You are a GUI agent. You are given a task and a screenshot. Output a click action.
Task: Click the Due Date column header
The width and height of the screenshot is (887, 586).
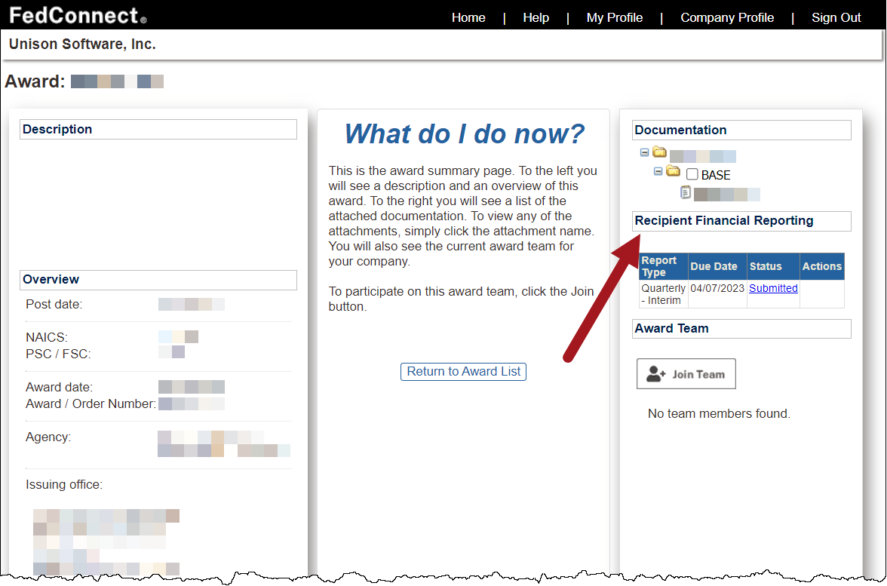click(x=714, y=266)
